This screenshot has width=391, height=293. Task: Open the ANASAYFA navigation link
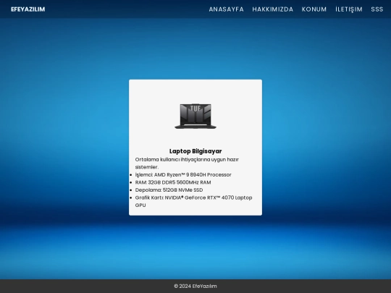point(226,9)
